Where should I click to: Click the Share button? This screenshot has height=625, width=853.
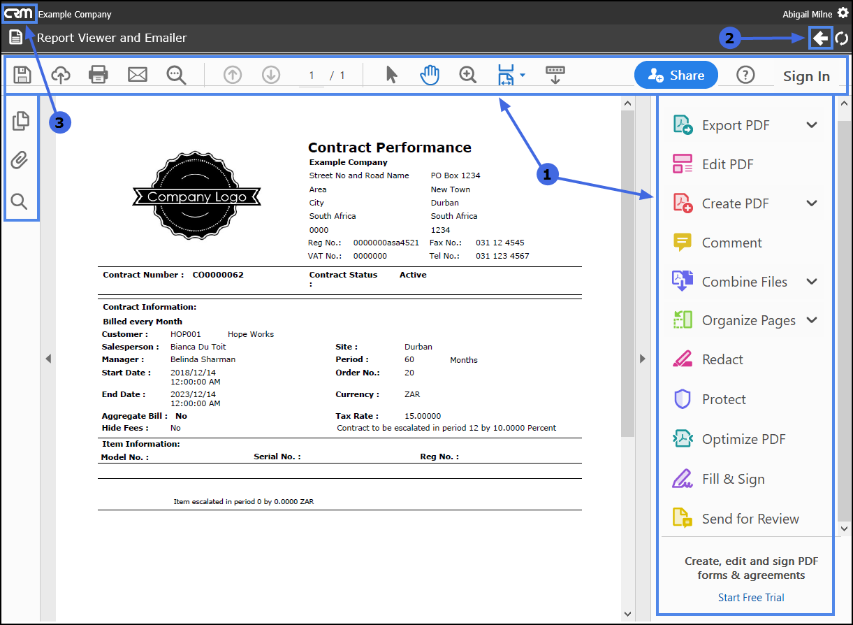(x=676, y=75)
